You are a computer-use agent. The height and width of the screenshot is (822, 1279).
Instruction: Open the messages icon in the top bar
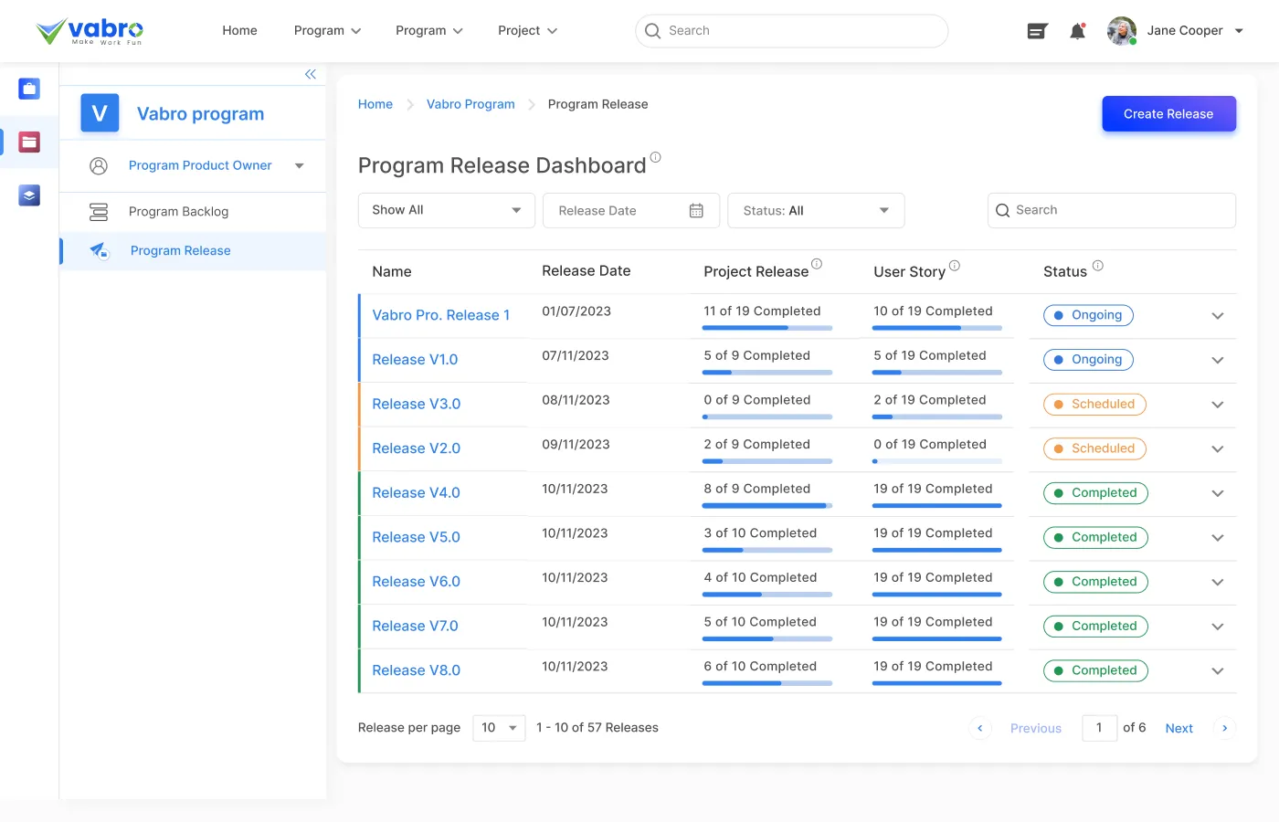[1037, 30]
